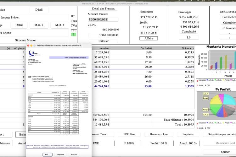Image resolution: width=236 pixels, height=157 pixels.
Task: Click the total montant 359 678,55 €
Action: tap(101, 115)
